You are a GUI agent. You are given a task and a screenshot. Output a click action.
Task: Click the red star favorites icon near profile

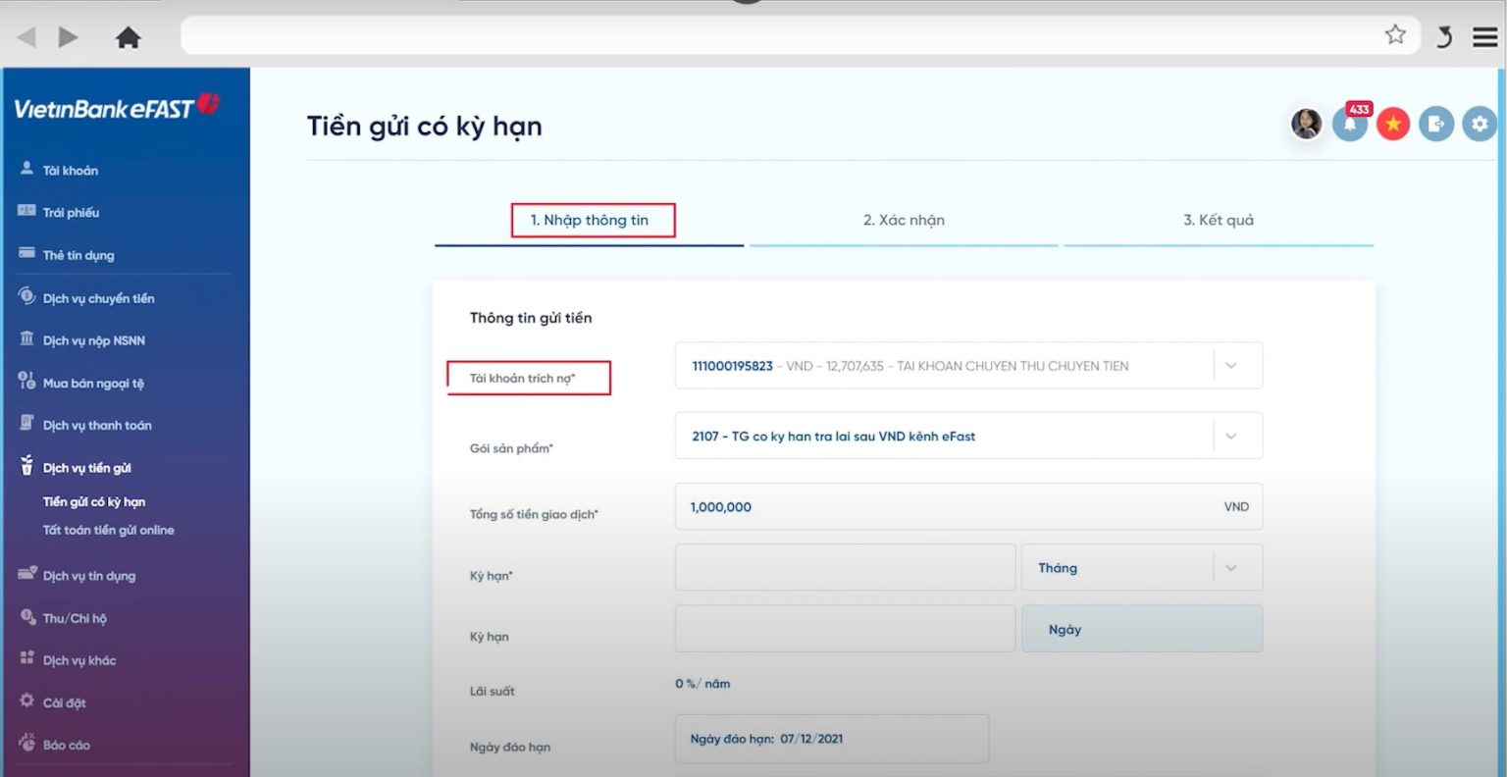[1392, 124]
